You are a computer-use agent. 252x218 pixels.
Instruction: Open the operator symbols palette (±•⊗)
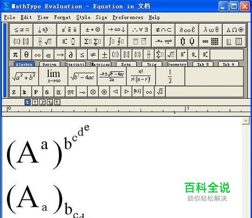(92, 30)
